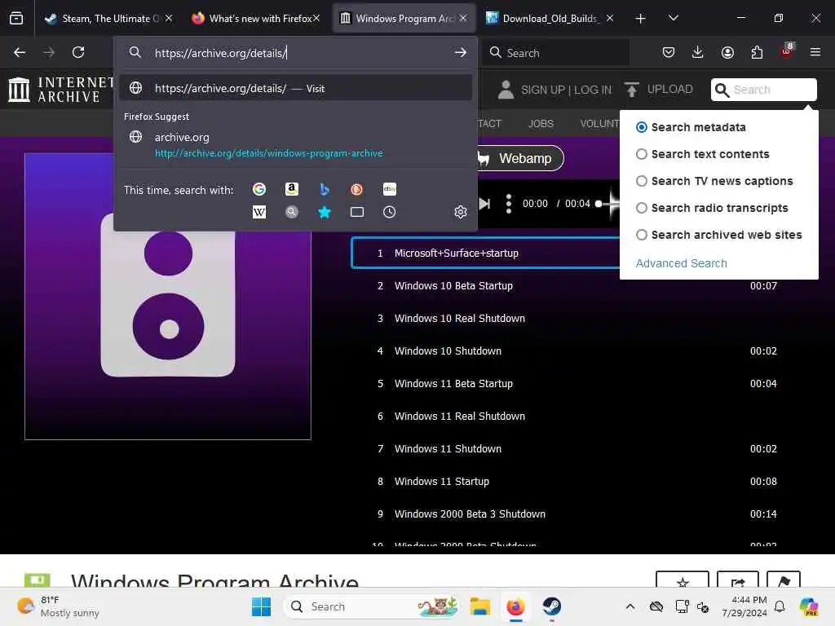Click the Firefox Search box
835x626 pixels.
coord(556,53)
